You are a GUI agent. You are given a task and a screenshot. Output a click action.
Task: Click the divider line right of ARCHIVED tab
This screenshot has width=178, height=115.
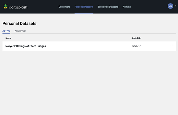(100, 33)
